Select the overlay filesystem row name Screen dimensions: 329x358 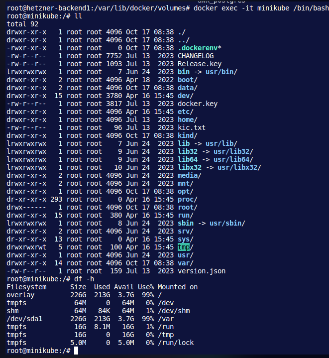[x=20, y=295]
